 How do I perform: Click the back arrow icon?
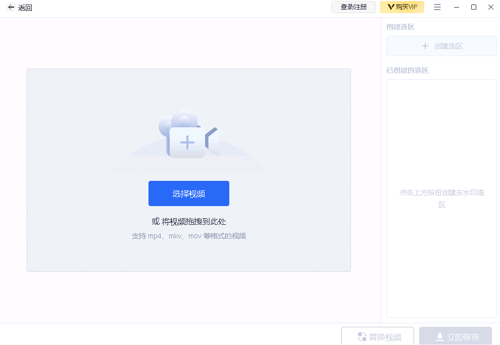[11, 7]
